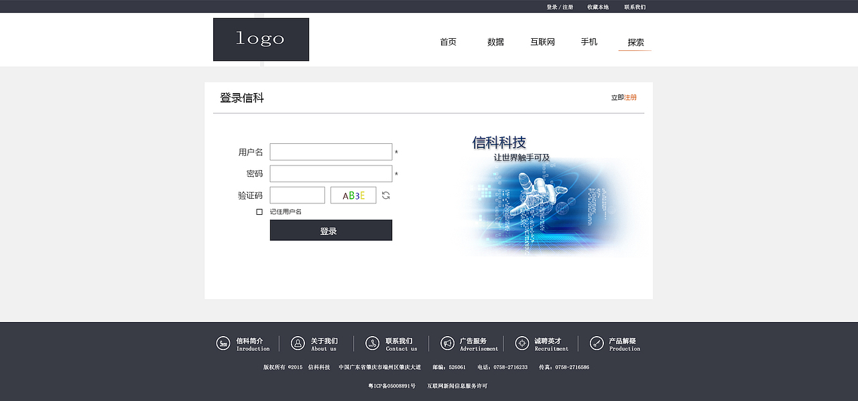This screenshot has width=858, height=401.
Task: Open the 首页 menu item
Action: tap(448, 42)
